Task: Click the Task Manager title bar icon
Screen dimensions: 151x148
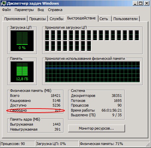Action: 3,3
